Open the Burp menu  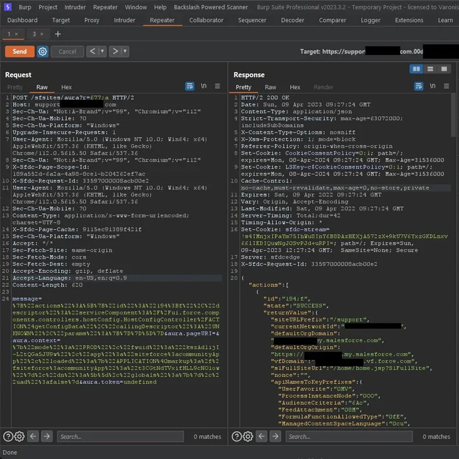point(25,7)
